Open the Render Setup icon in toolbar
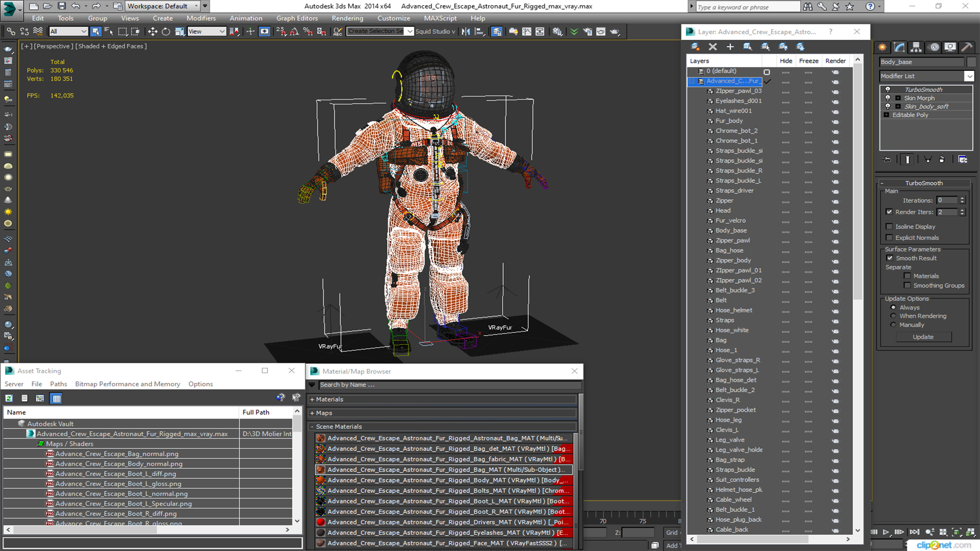Viewport: 980px width, 551px height. (587, 32)
